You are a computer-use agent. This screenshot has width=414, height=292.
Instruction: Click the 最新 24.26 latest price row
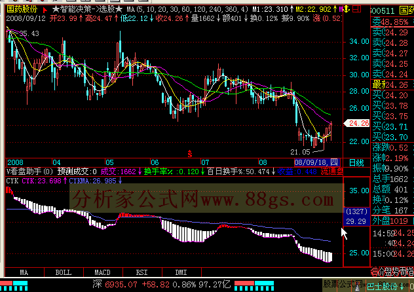point(392,85)
